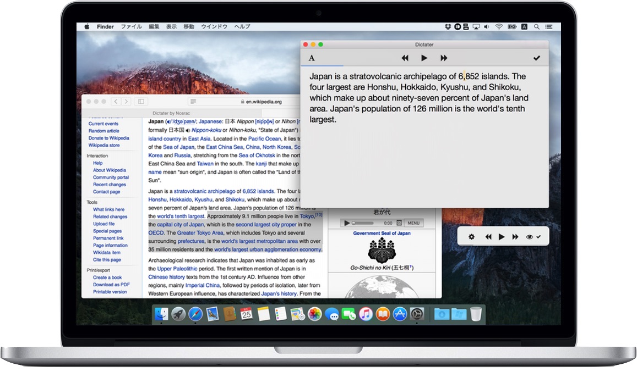Follow the Greater Tokyo Area link
The width and height of the screenshot is (637, 372).
200,233
